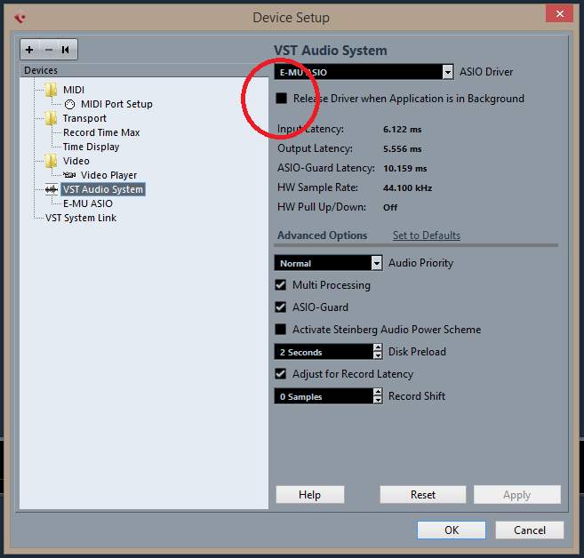Enable Activate Steinberg Audio Power Scheme

click(x=281, y=330)
